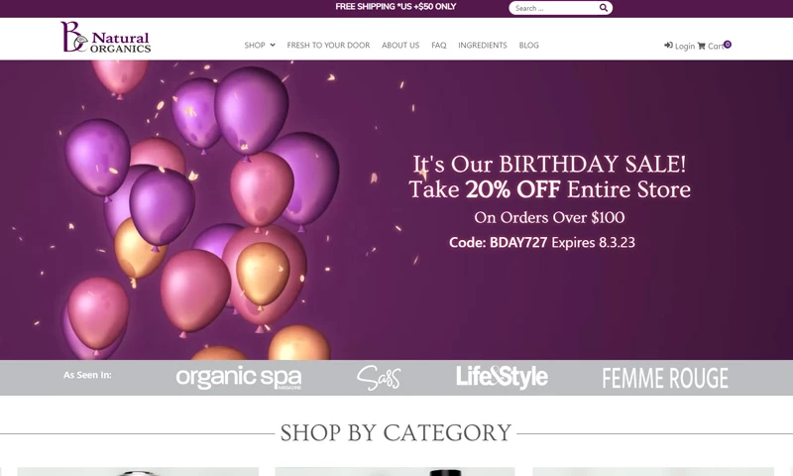Open the Ingredients page
The height and width of the screenshot is (476, 793).
[483, 45]
